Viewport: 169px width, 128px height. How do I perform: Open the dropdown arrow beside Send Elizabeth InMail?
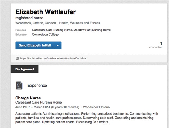pyautogui.click(x=58, y=45)
